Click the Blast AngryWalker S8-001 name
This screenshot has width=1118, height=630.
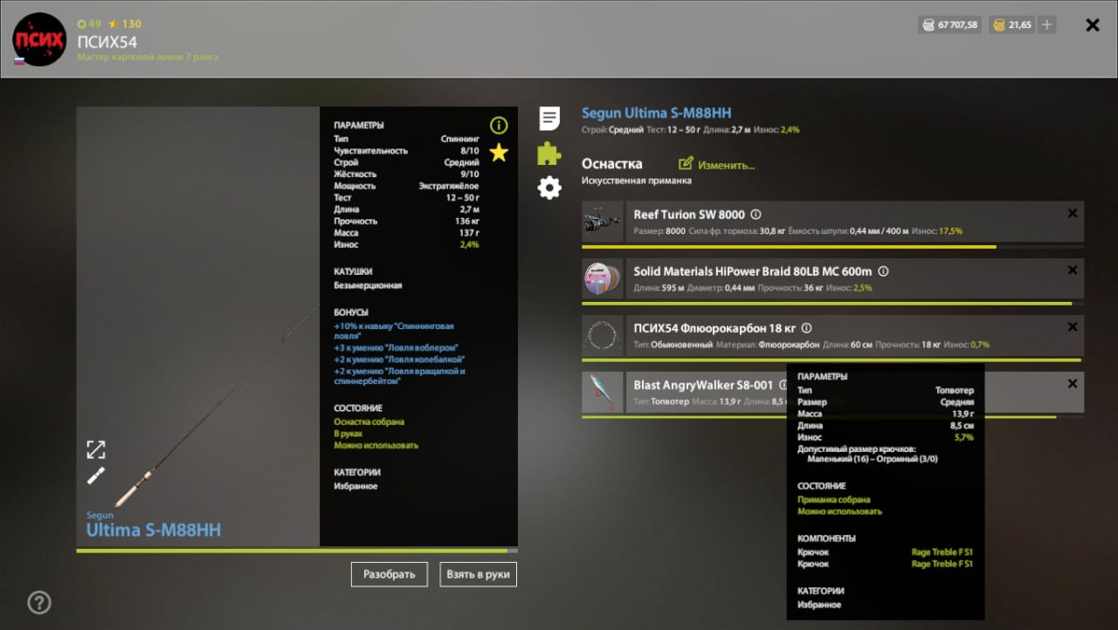point(703,385)
